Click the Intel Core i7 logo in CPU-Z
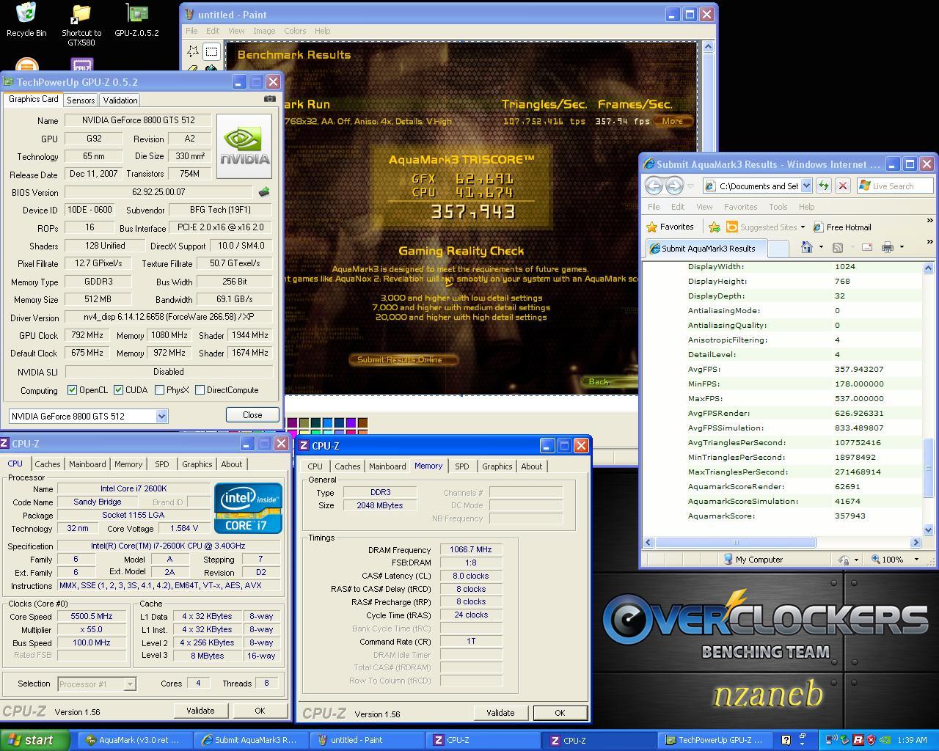The width and height of the screenshot is (939, 751). coord(248,508)
